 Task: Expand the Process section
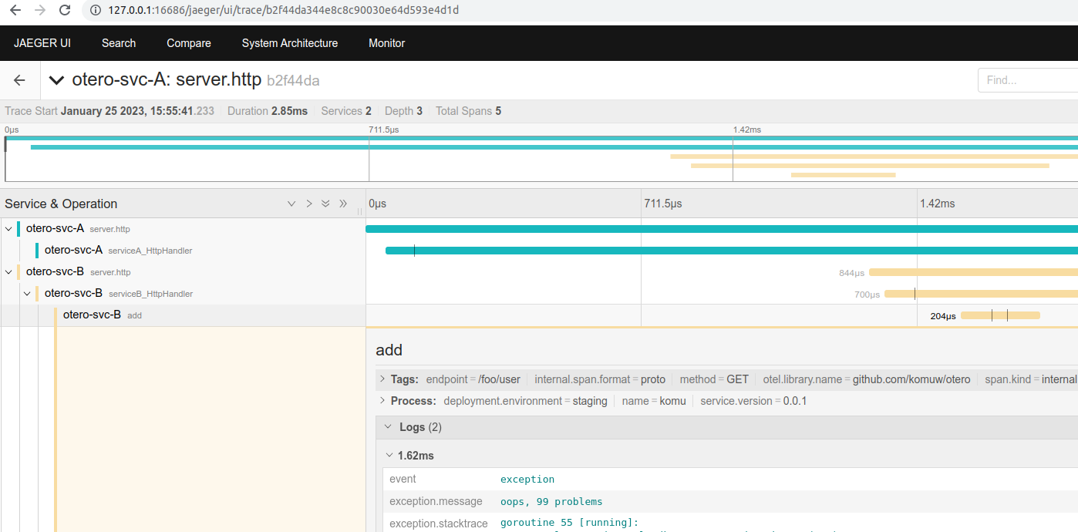click(x=381, y=401)
